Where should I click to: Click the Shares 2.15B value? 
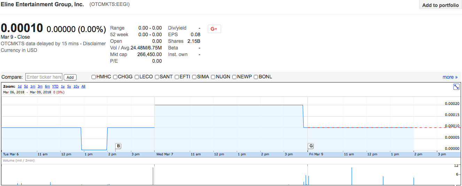[x=194, y=41]
